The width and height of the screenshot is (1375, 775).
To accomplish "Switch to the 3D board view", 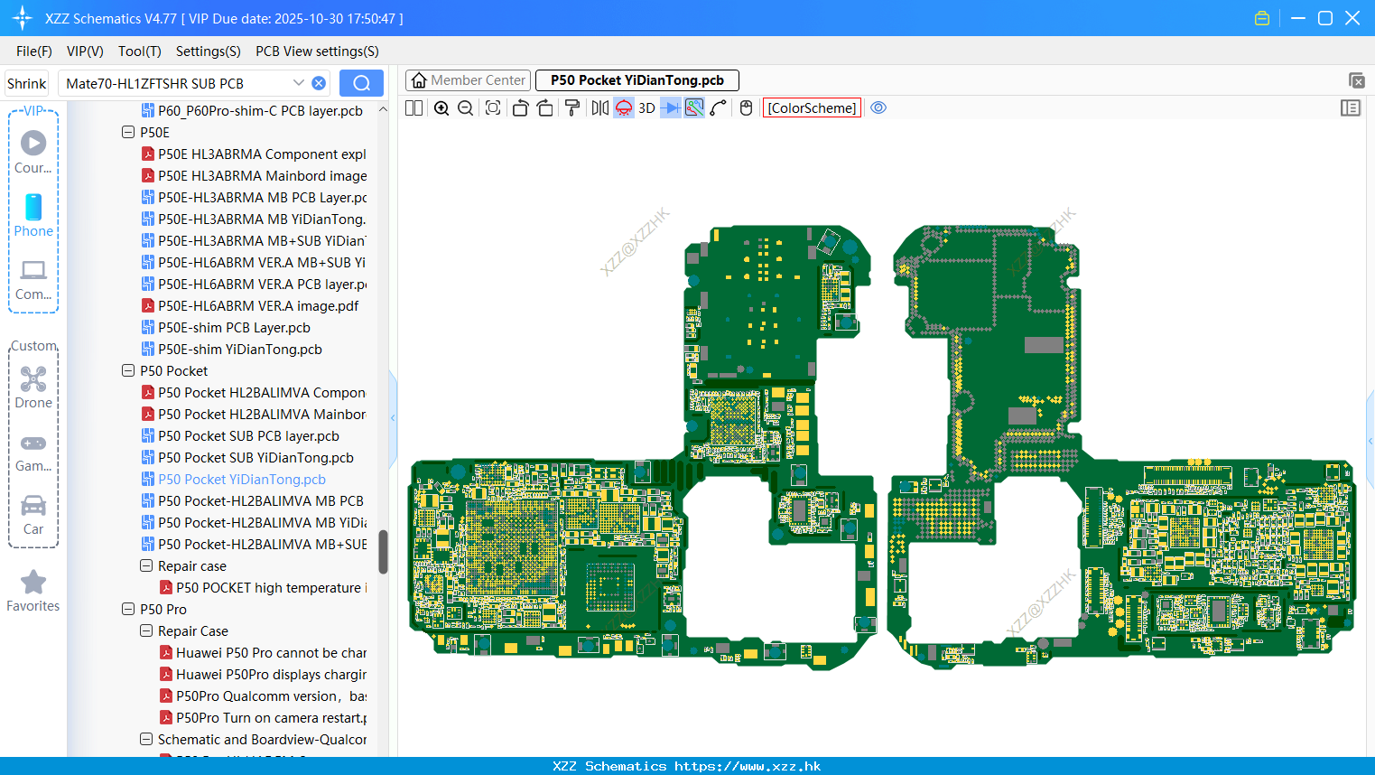I will [646, 108].
